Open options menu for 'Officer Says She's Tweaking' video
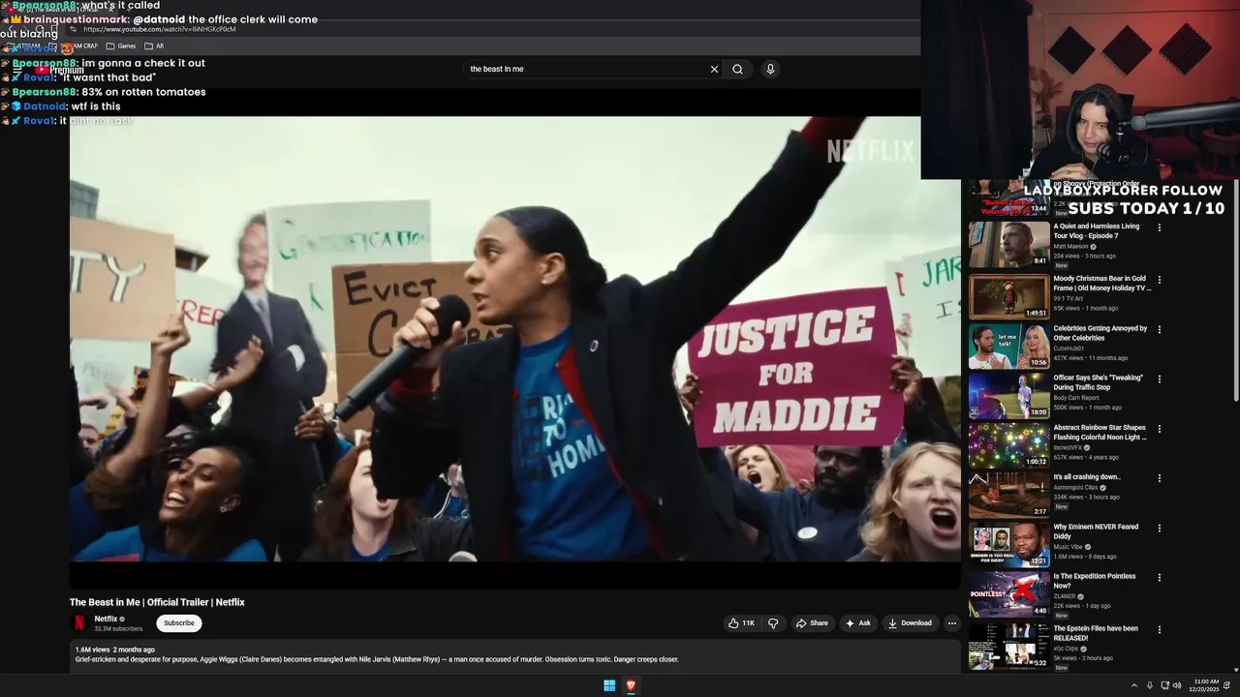This screenshot has width=1240, height=697. (1160, 379)
